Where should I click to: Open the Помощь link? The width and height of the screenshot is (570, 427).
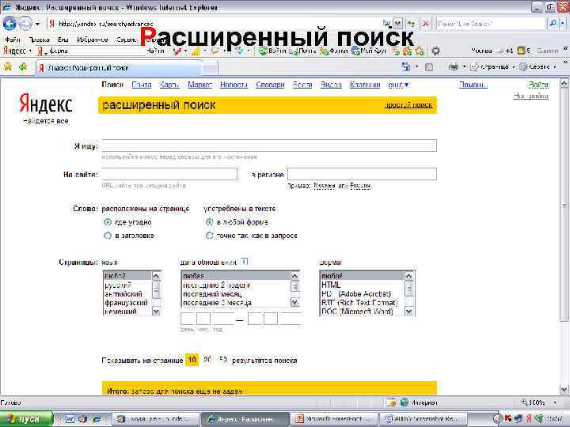[x=473, y=85]
